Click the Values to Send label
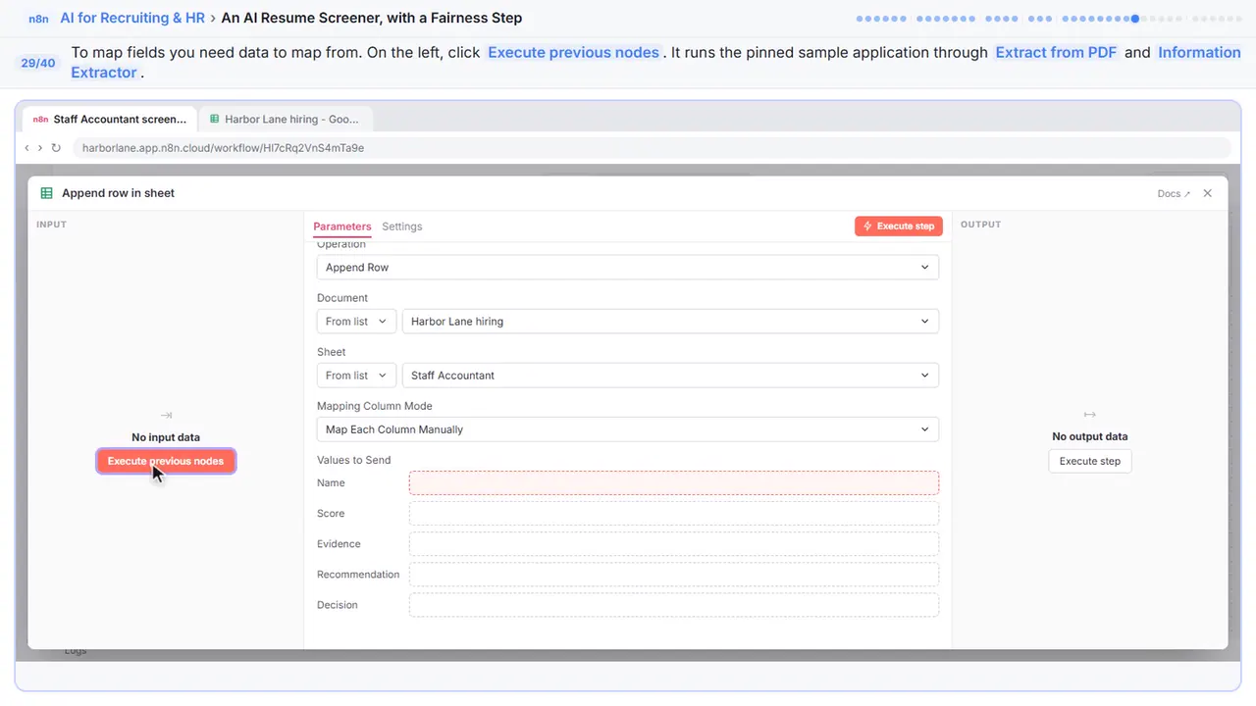This screenshot has width=1256, height=706. (354, 460)
